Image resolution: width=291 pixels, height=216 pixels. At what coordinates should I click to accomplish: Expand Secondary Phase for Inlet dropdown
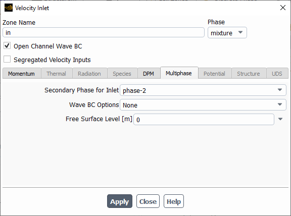[x=203, y=90]
